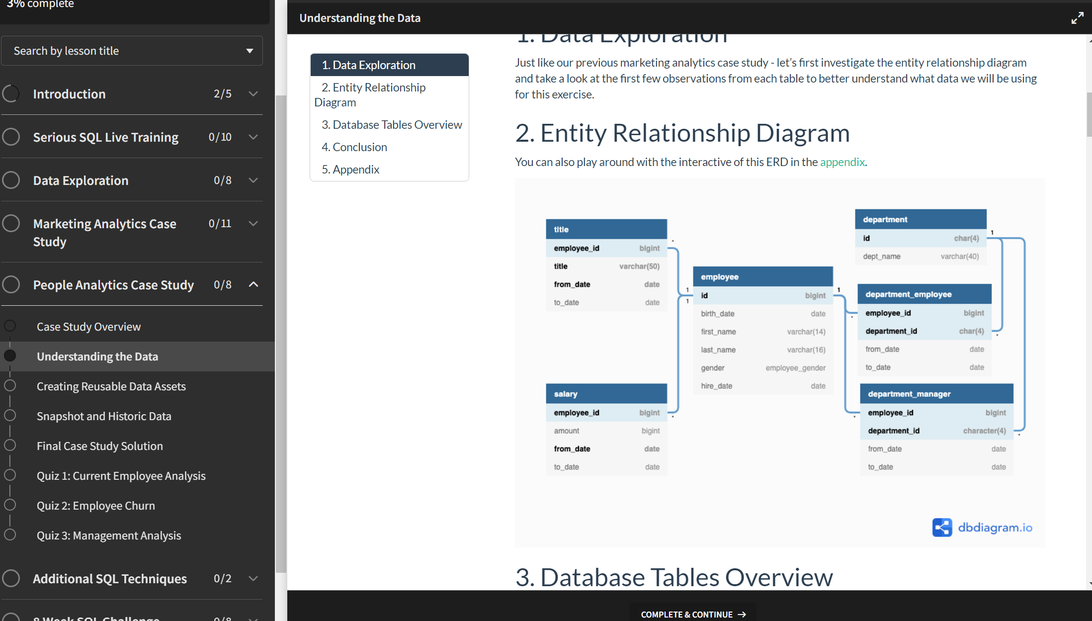Click the fullscreen expand icon
This screenshot has width=1092, height=621.
coord(1077,18)
